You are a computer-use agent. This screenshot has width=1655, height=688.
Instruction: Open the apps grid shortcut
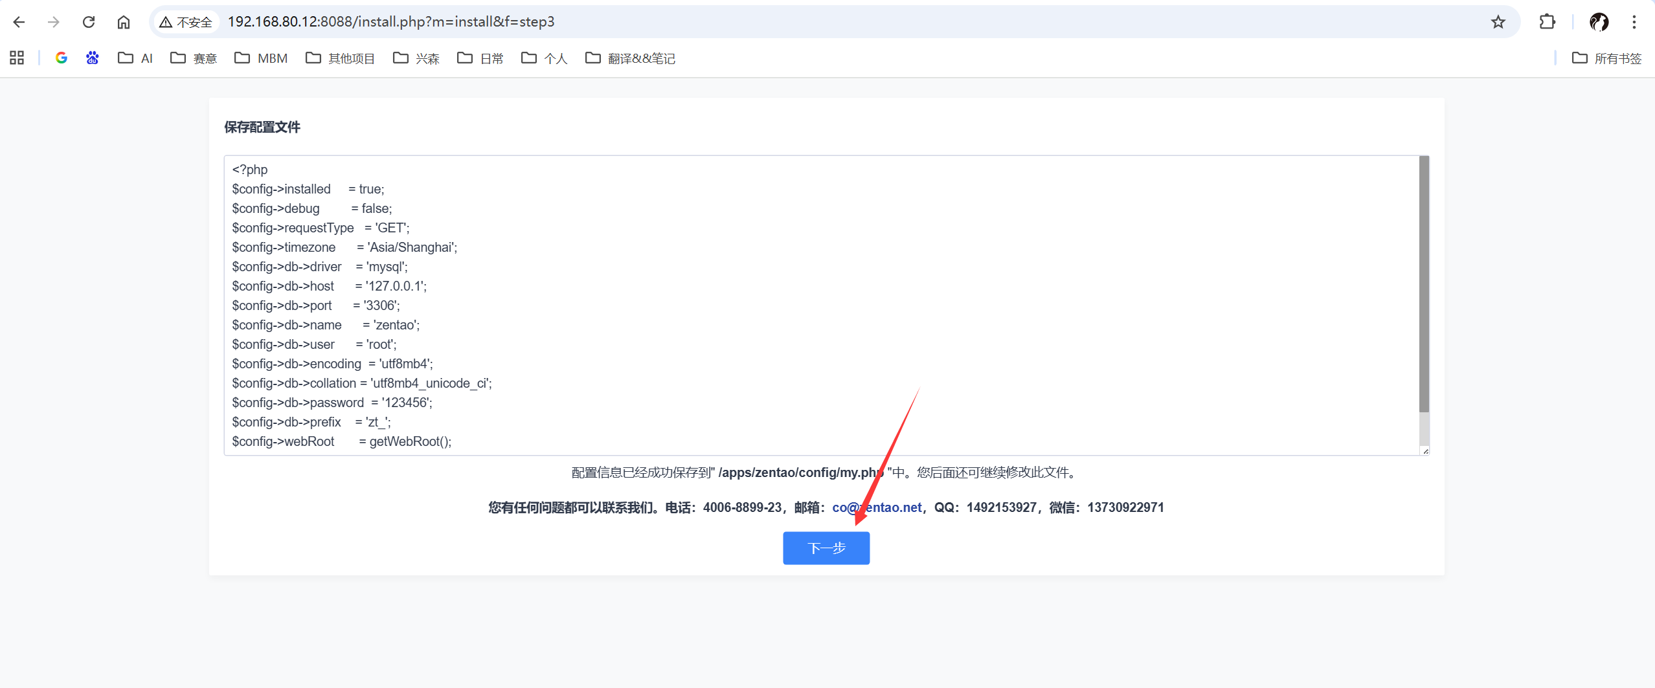(x=17, y=58)
